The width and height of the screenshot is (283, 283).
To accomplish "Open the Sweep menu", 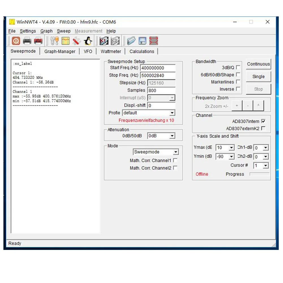I will tap(64, 31).
